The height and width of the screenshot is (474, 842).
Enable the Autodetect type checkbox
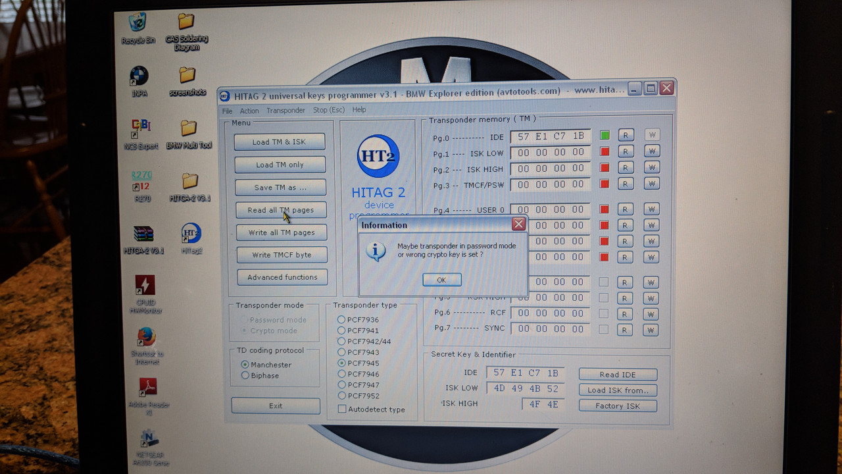[x=372, y=409]
